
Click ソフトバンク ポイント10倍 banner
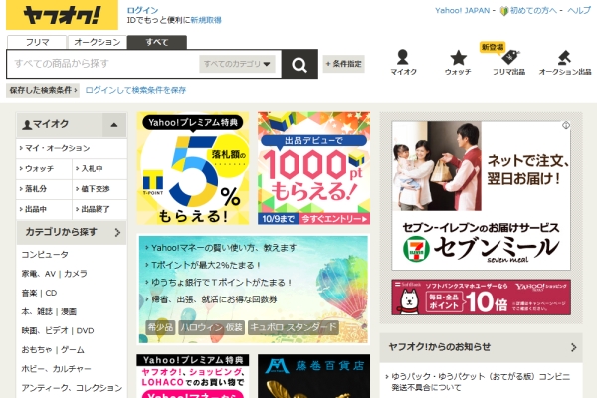pyautogui.click(x=481, y=298)
